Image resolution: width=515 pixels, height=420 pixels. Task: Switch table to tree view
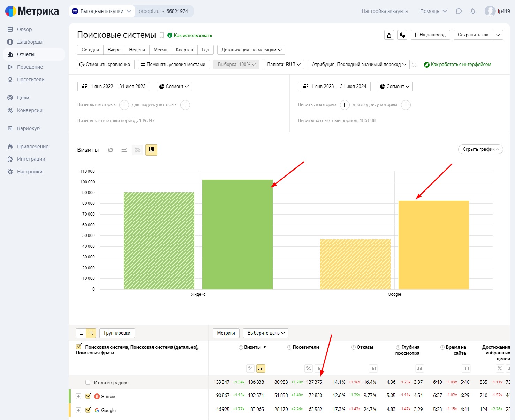(x=91, y=333)
